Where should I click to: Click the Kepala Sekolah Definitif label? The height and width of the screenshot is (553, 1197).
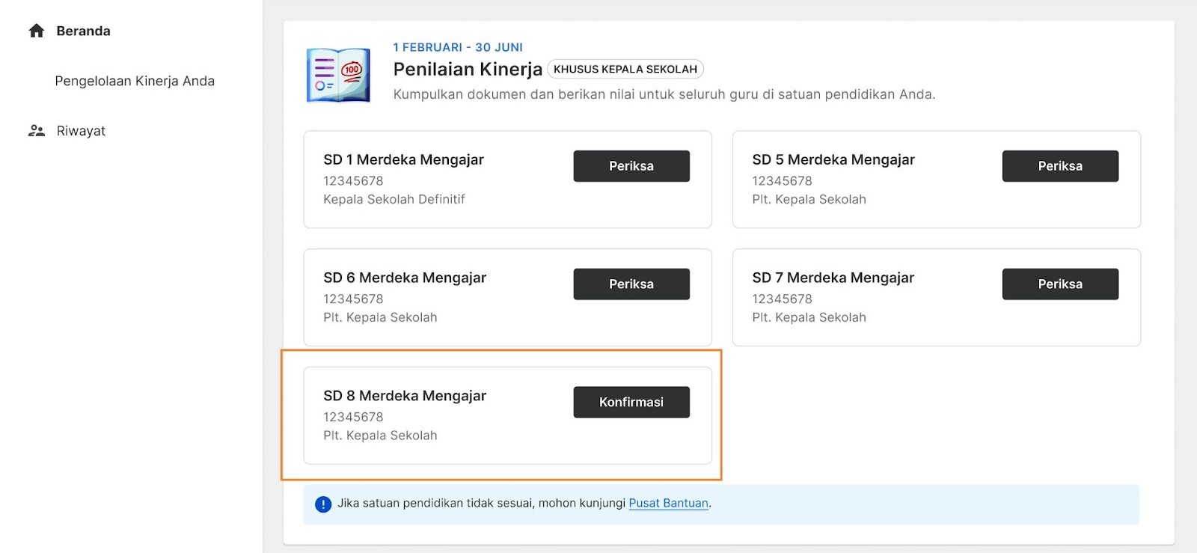point(394,199)
